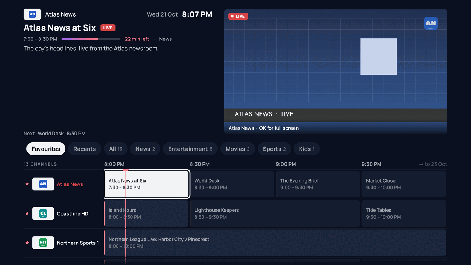
Task: Click the 9:30 PM timeline header
Action: [372, 164]
